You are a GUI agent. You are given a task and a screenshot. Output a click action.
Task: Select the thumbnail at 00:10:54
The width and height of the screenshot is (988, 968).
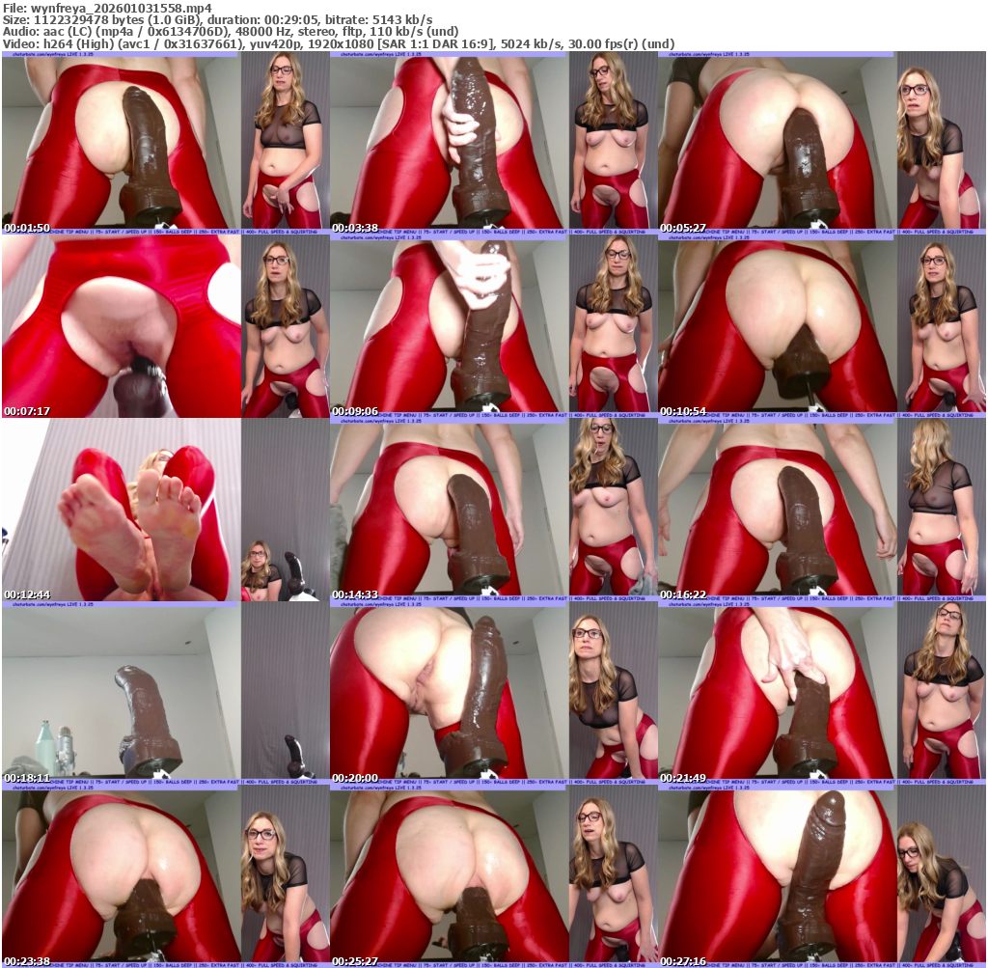821,326
